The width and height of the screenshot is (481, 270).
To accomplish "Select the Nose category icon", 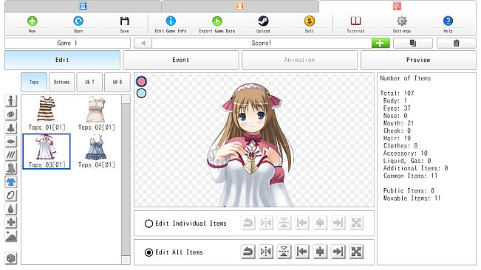I will click(x=11, y=128).
